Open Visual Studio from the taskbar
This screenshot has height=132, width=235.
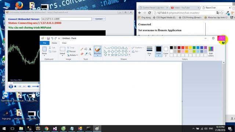[55, 129]
